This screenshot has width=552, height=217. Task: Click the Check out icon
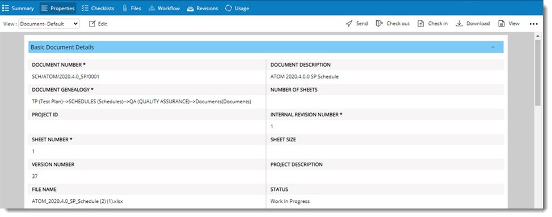[x=379, y=24]
